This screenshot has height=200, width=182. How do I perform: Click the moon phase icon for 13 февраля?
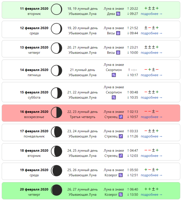coord(57,48)
